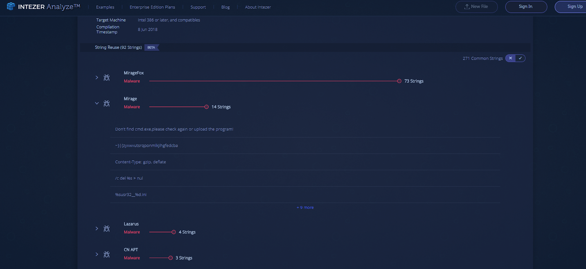Click the '73 Strings' count label
This screenshot has height=269, width=586.
click(x=414, y=81)
